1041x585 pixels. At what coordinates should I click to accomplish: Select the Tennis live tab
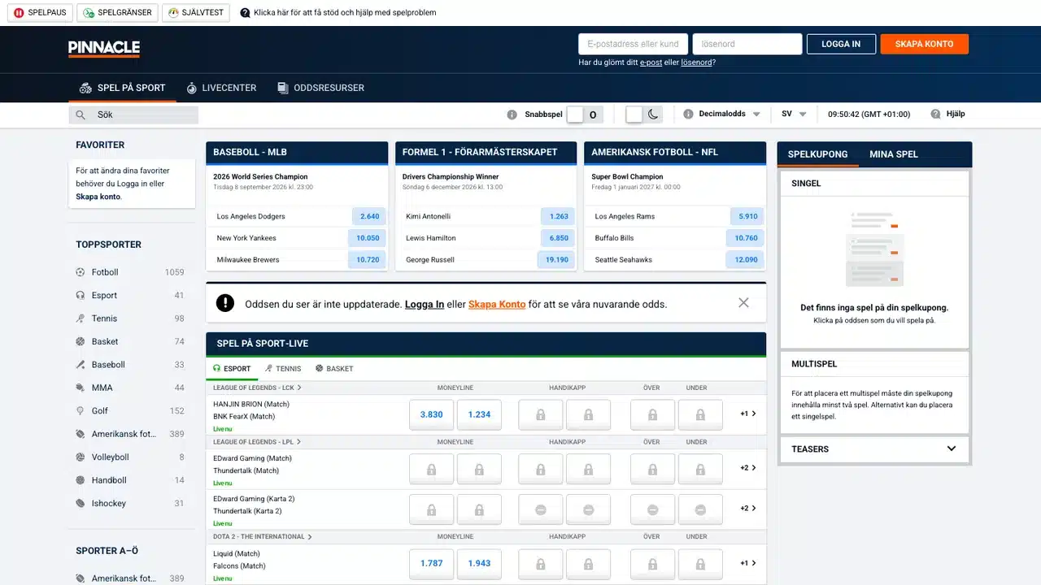pyautogui.click(x=283, y=369)
